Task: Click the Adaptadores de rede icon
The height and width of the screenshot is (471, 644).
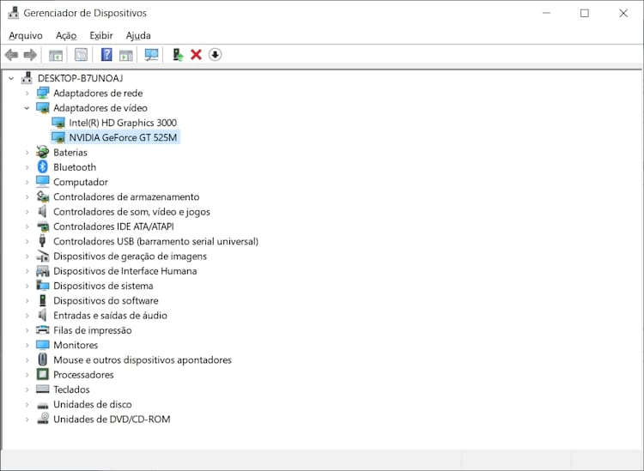Action: [x=42, y=93]
